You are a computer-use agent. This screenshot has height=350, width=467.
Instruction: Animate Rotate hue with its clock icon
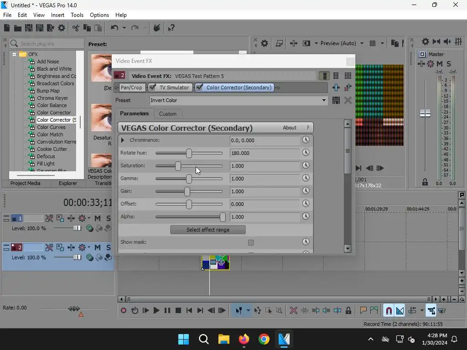[x=306, y=152]
